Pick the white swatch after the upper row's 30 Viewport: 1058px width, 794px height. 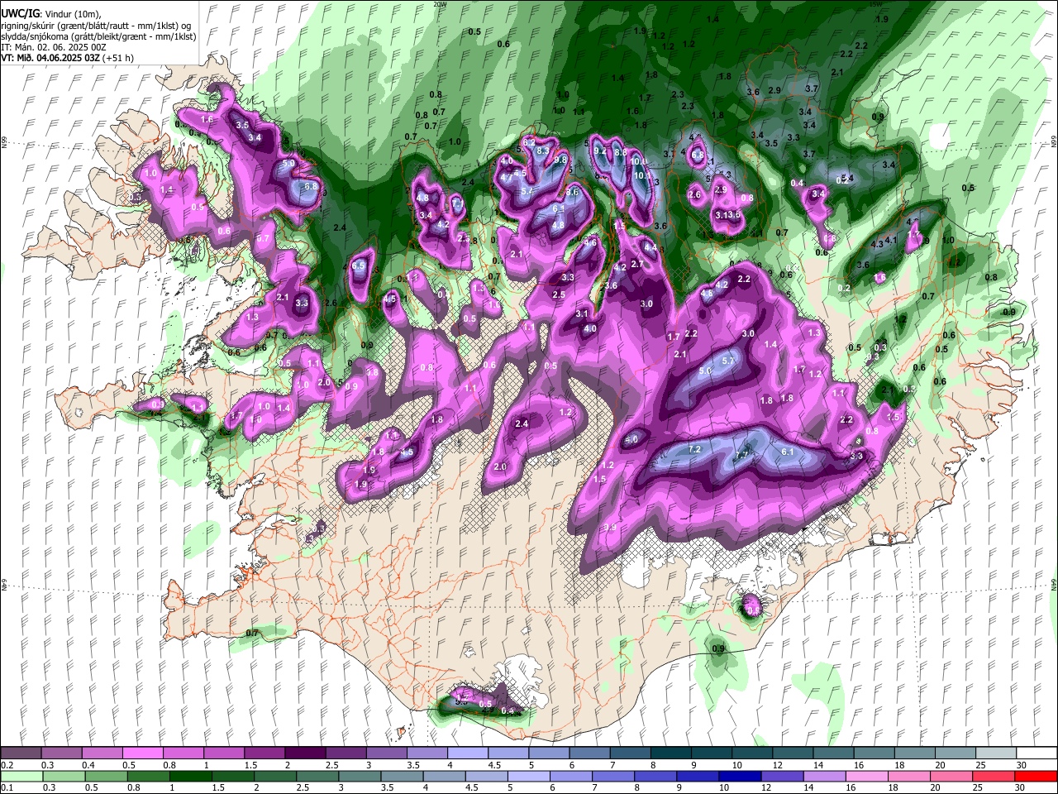1036,753
